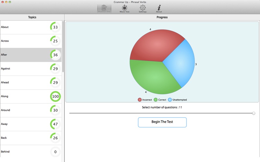
Task: Click the red Incorrect legend marker
Action: click(x=140, y=100)
